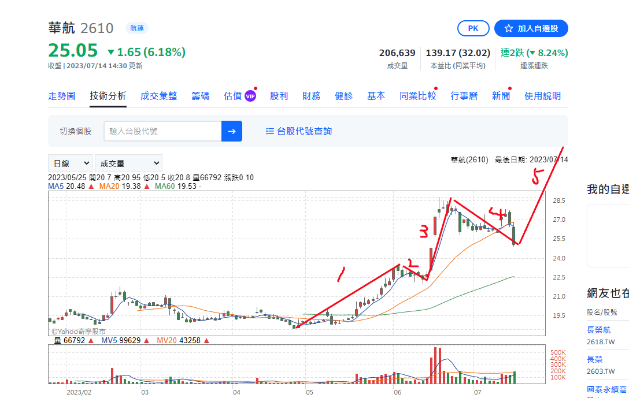Open the 成交彙整 tab

159,96
